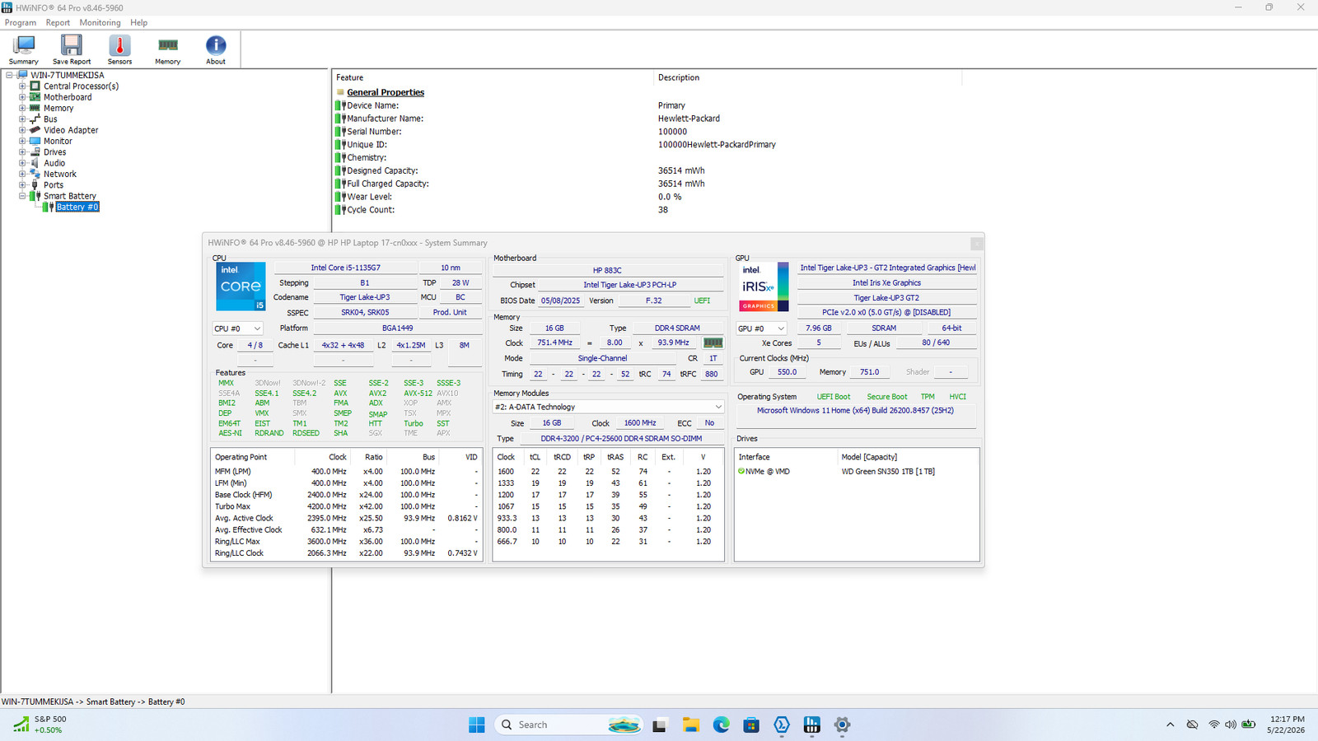
Task: Open the CPU #0 selector dropdown
Action: click(x=237, y=329)
